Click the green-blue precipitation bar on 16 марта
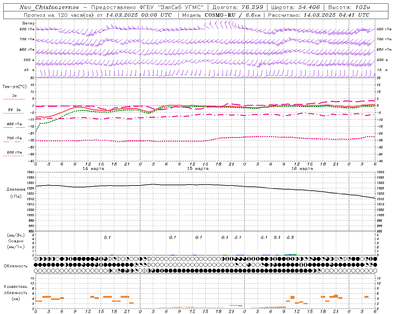This screenshot has width=393, height=314. tap(290, 255)
